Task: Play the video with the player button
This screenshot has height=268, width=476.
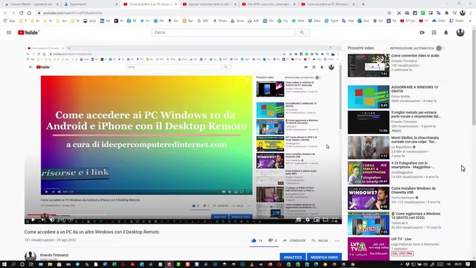Action: coord(33,220)
